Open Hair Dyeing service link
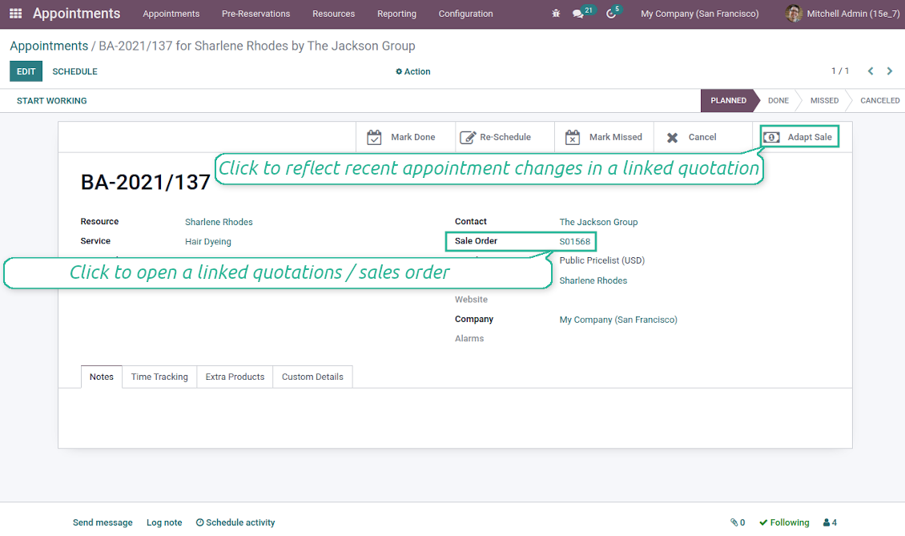 [207, 241]
